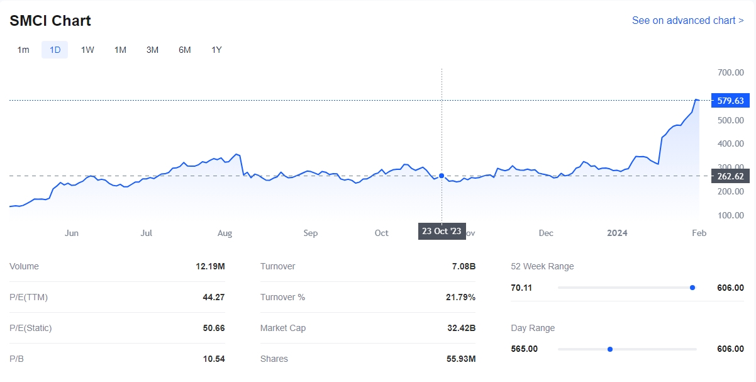Click the 2024 label on the time axis
This screenshot has height=382, width=756.
[x=617, y=233]
